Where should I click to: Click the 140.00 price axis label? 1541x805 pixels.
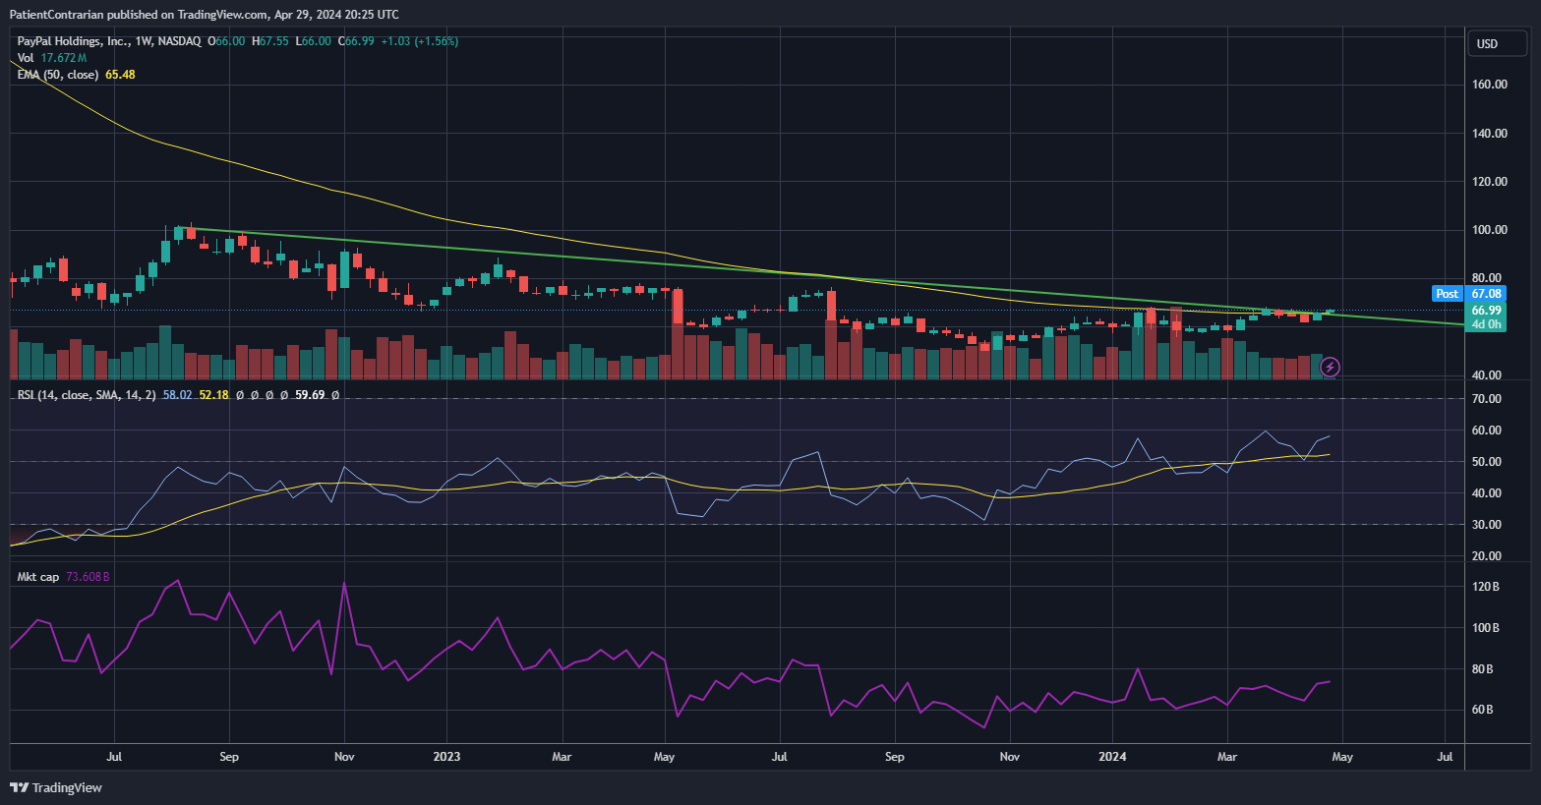coord(1489,134)
